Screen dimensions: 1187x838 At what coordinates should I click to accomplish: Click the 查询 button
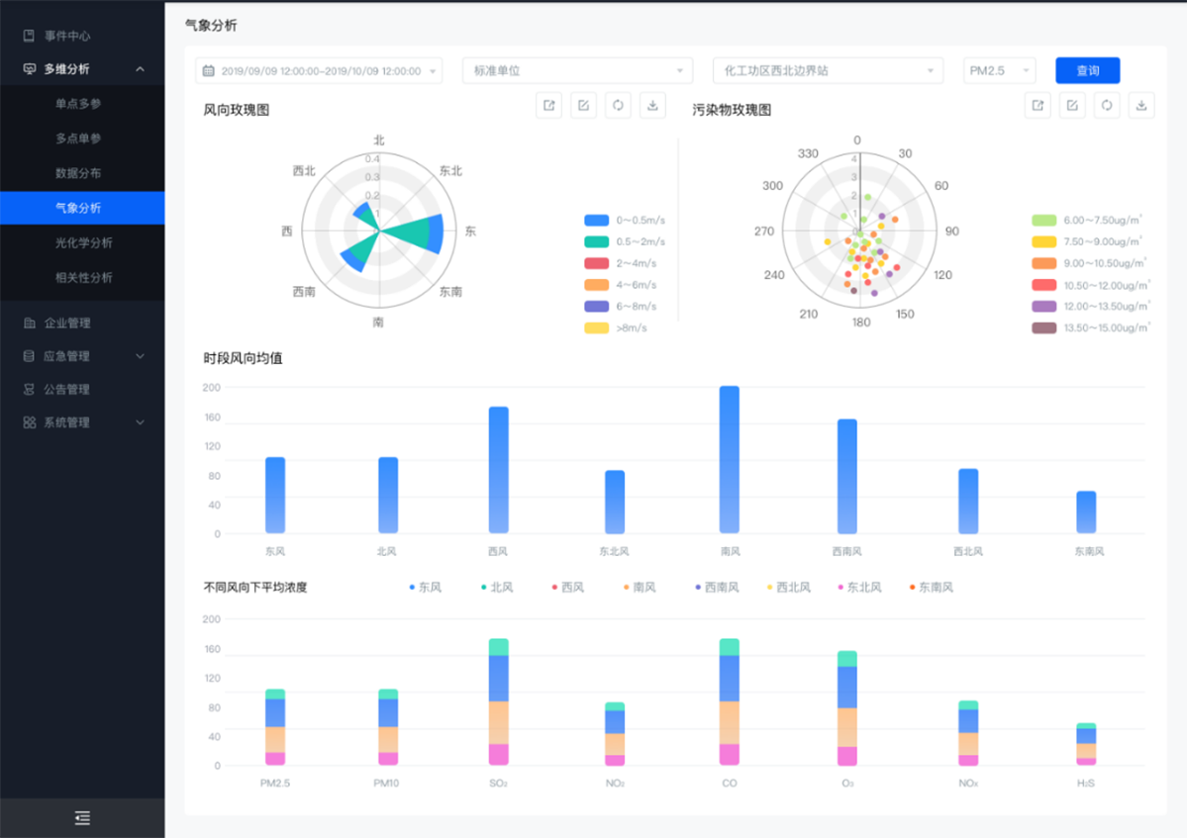(x=1087, y=71)
